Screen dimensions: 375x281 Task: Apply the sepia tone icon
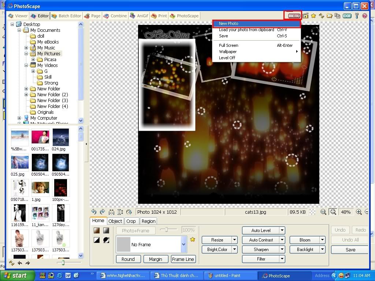[97, 231]
